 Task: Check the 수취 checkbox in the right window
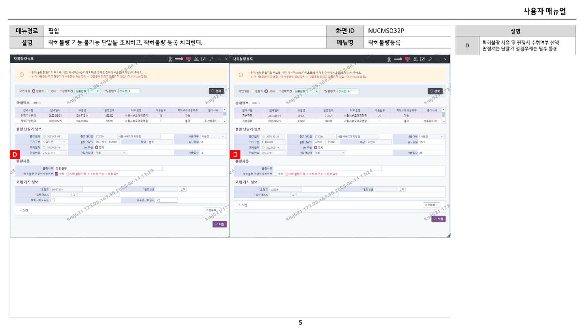(x=276, y=174)
